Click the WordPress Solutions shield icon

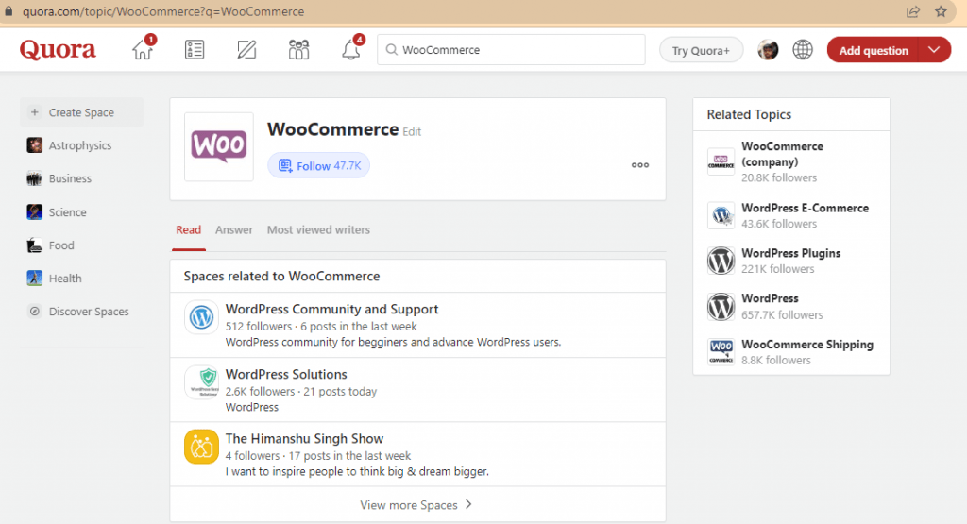pyautogui.click(x=201, y=382)
